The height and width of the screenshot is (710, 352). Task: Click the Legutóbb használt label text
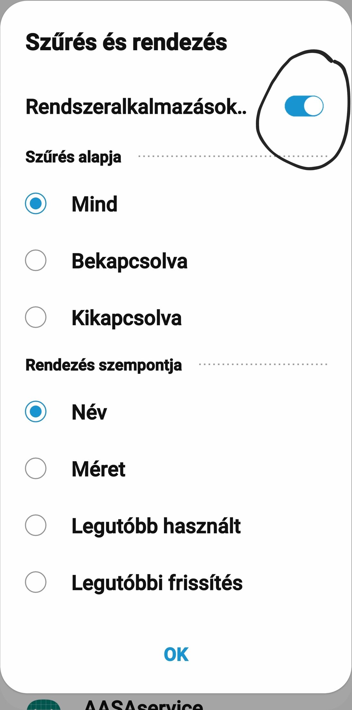[x=156, y=526]
